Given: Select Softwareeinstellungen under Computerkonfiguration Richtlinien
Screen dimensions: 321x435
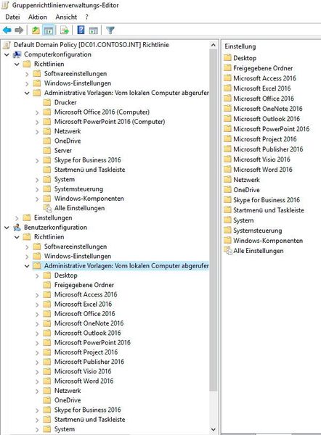Looking at the screenshot, I should coord(76,73).
